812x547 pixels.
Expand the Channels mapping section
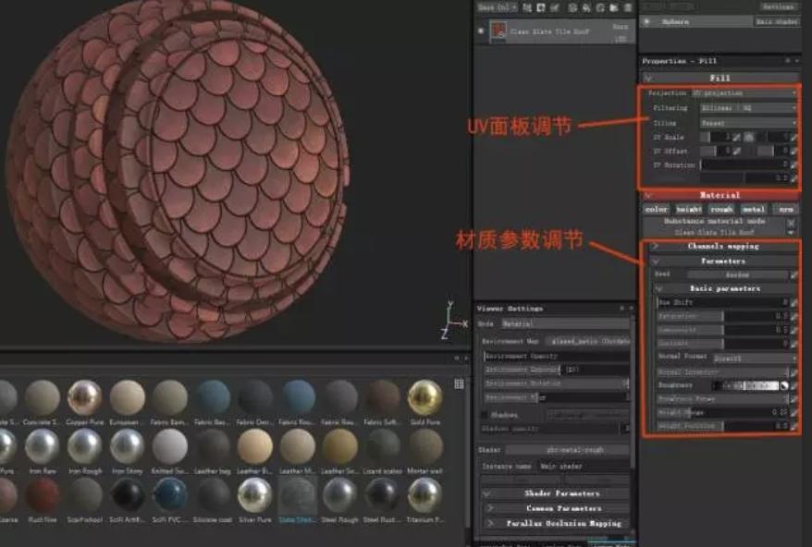click(720, 247)
